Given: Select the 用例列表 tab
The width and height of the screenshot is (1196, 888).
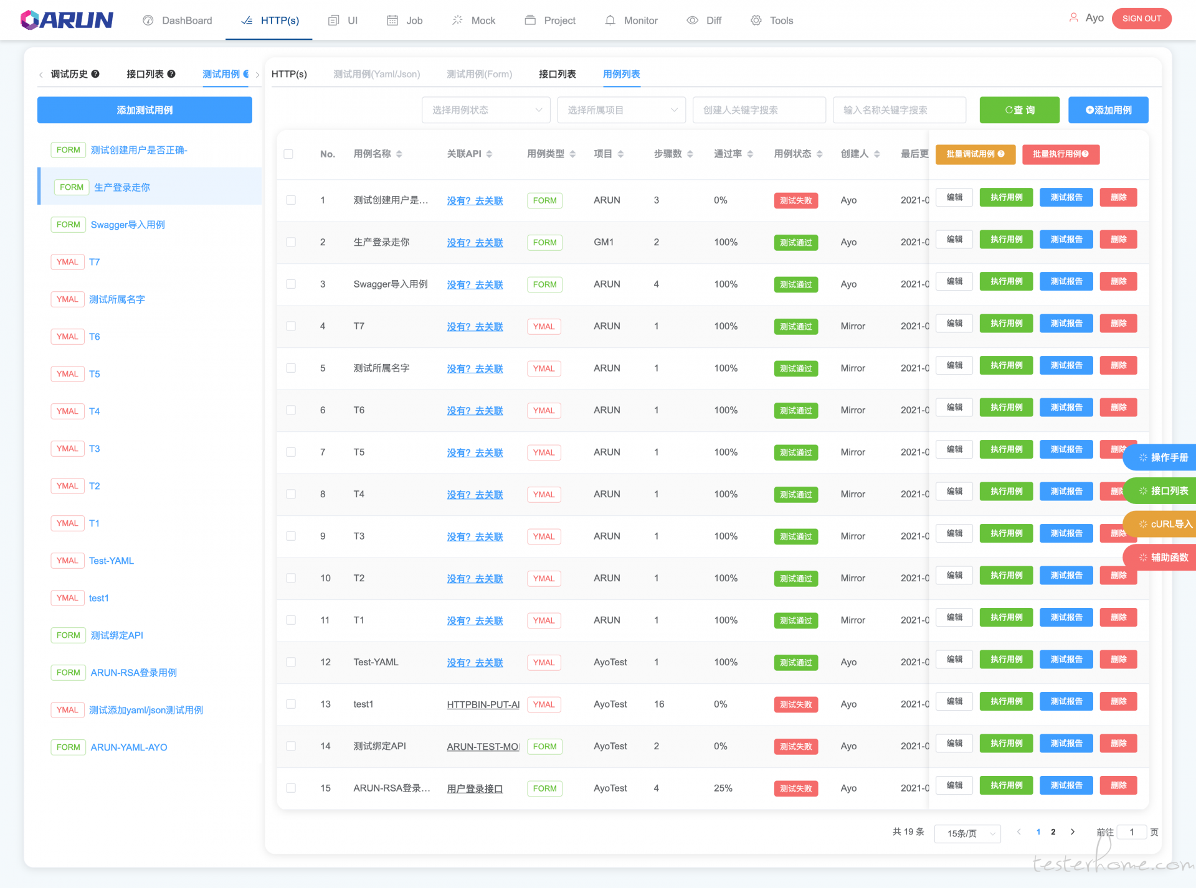Looking at the screenshot, I should [x=622, y=74].
